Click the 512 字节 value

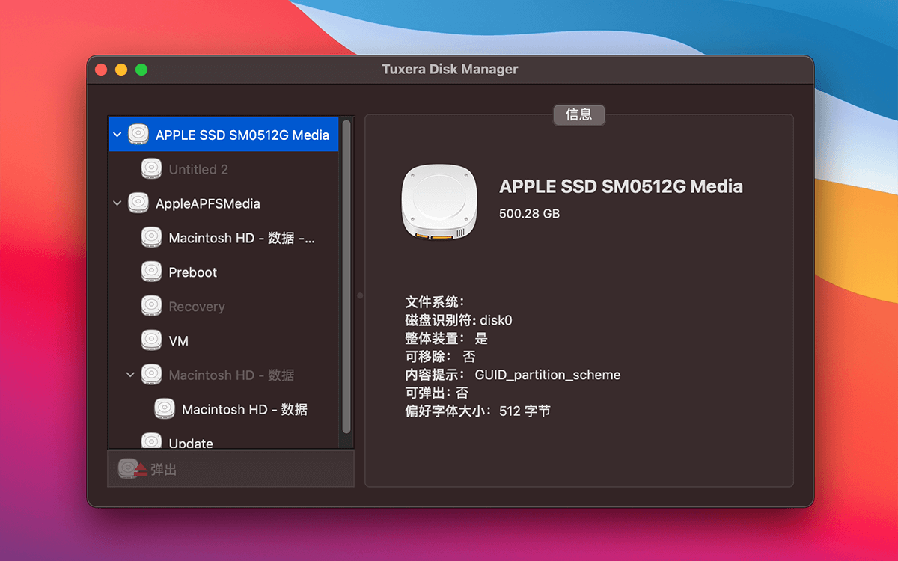(525, 411)
